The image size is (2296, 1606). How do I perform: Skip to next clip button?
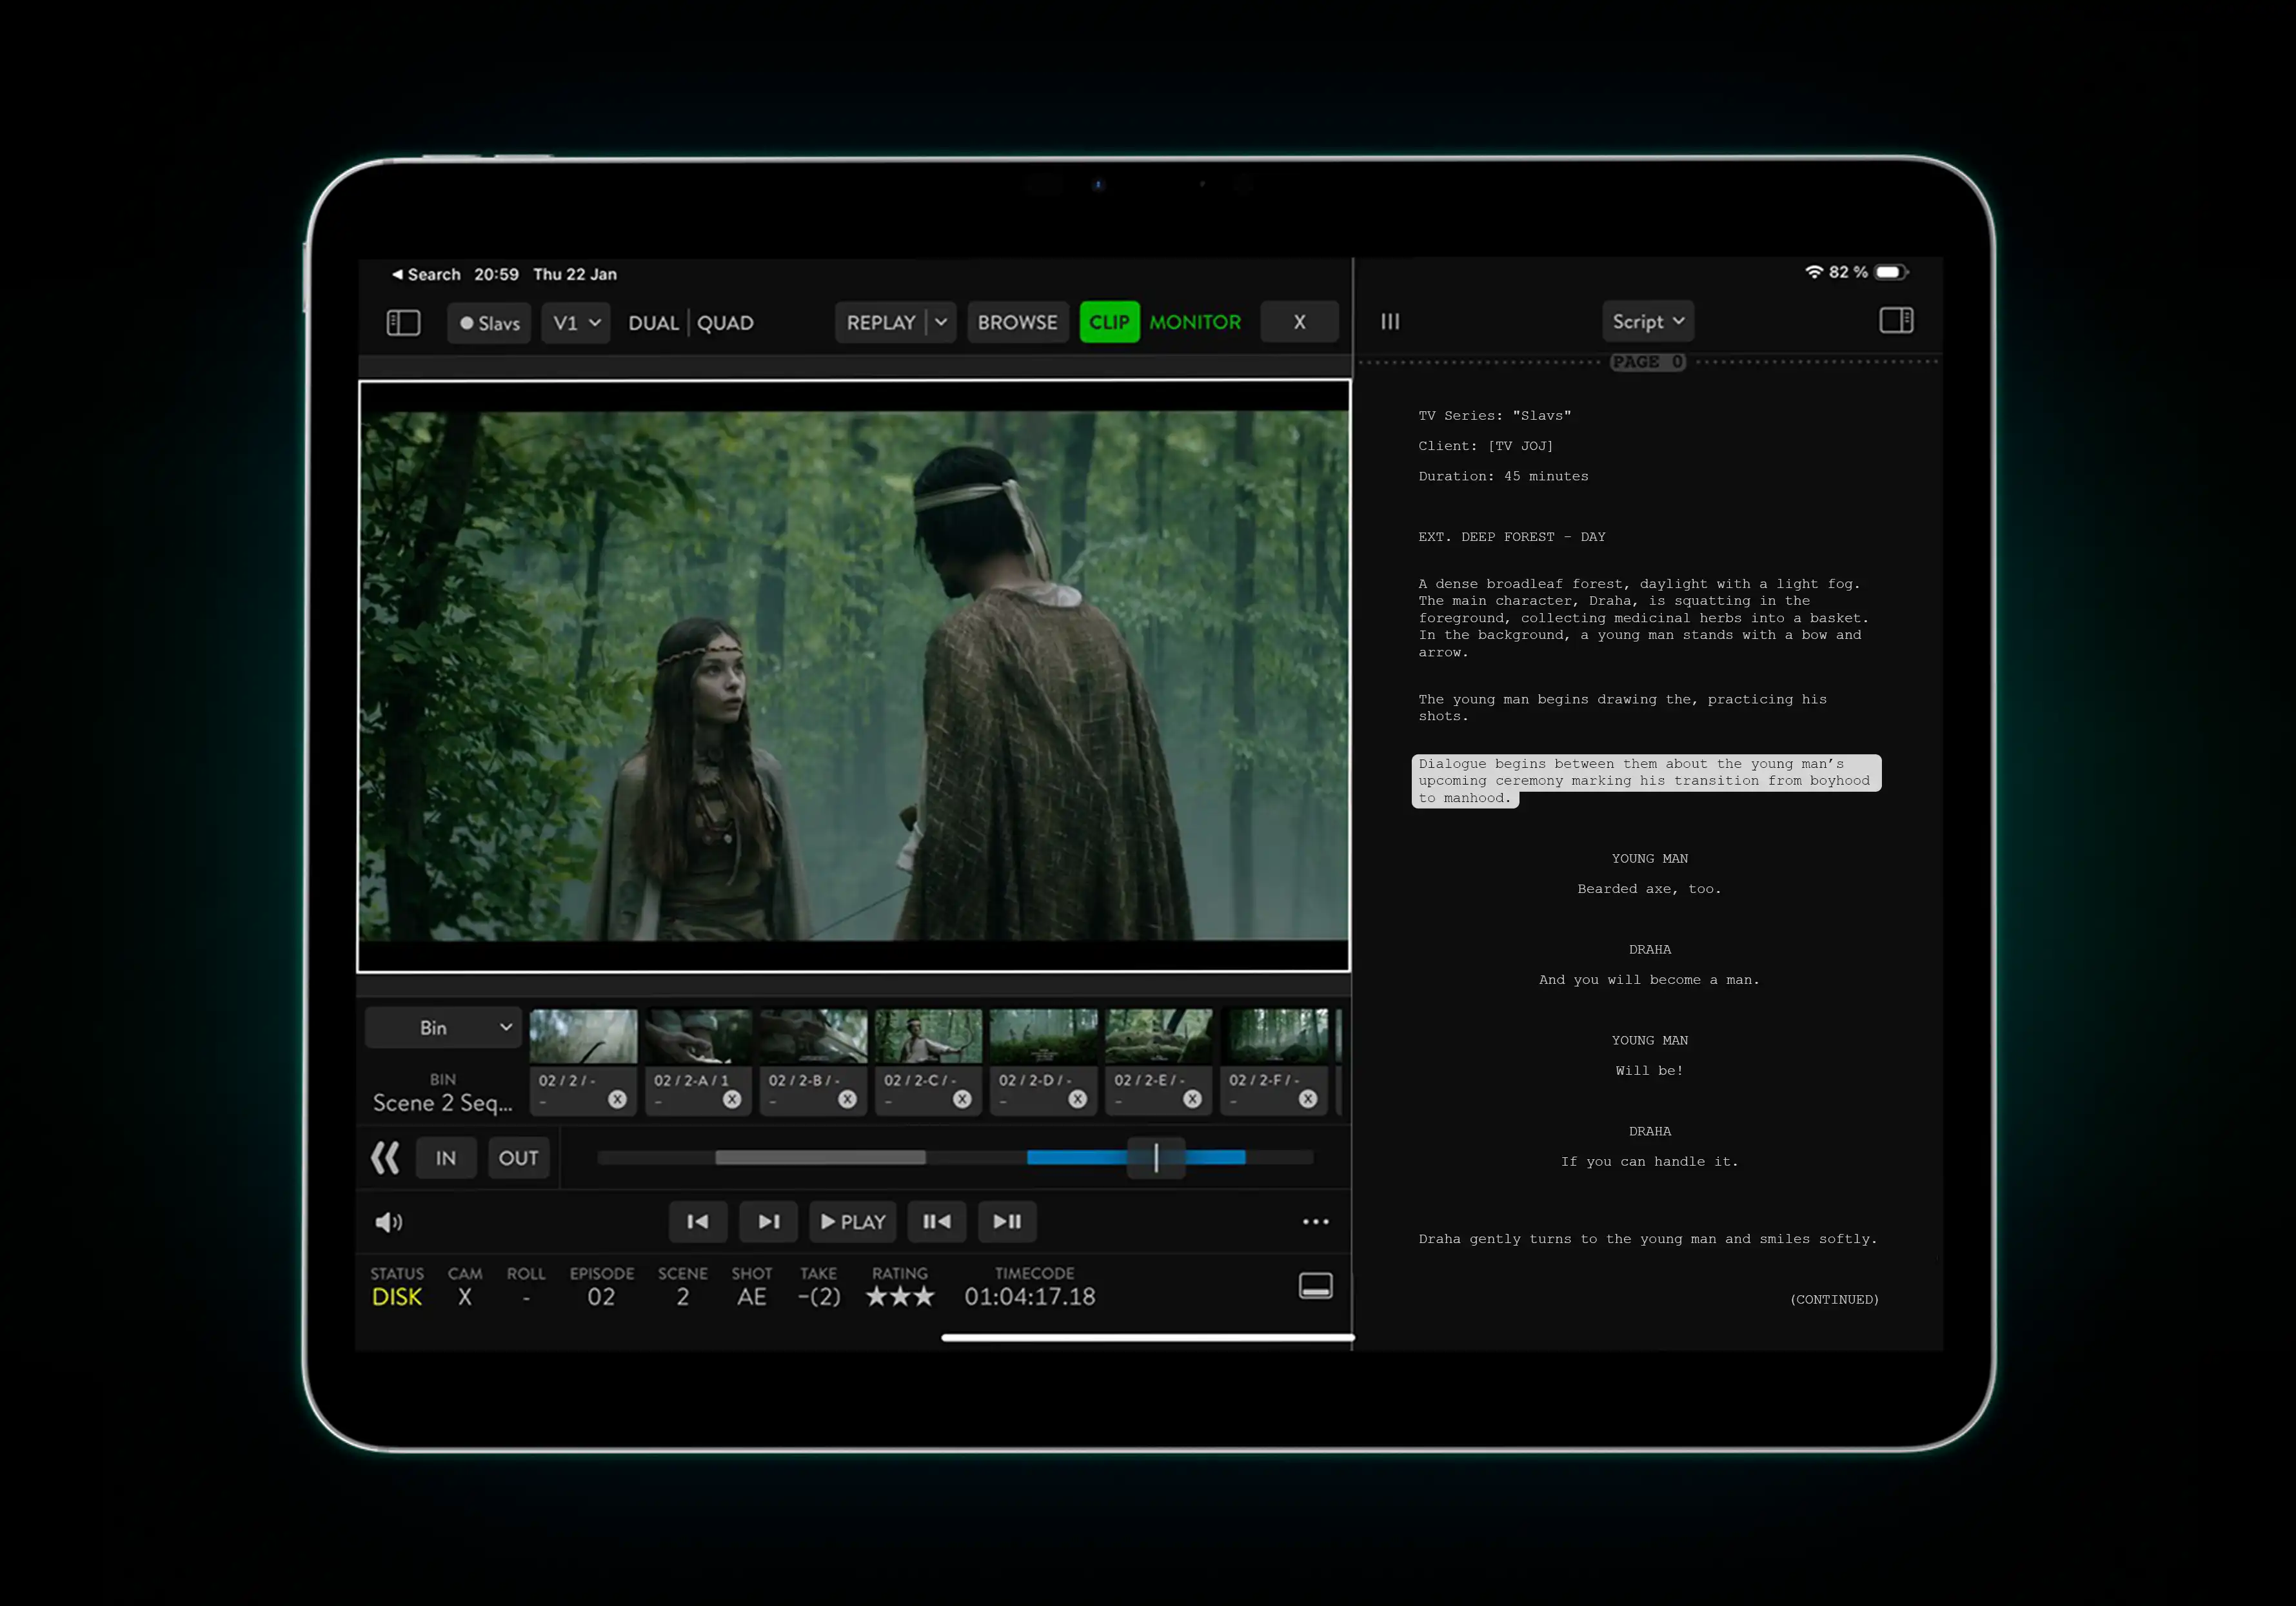[768, 1221]
